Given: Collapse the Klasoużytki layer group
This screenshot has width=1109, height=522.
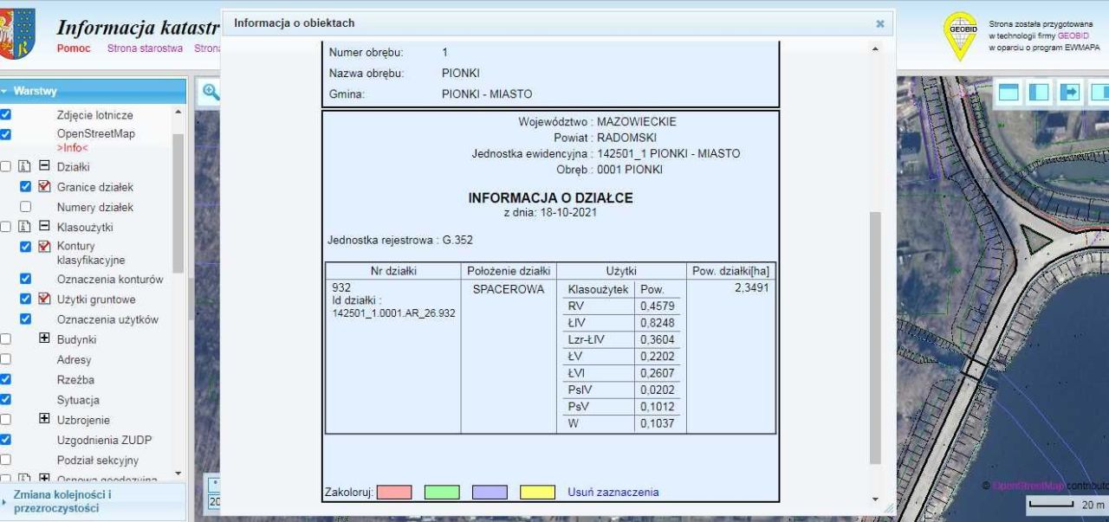Looking at the screenshot, I should pos(45,228).
